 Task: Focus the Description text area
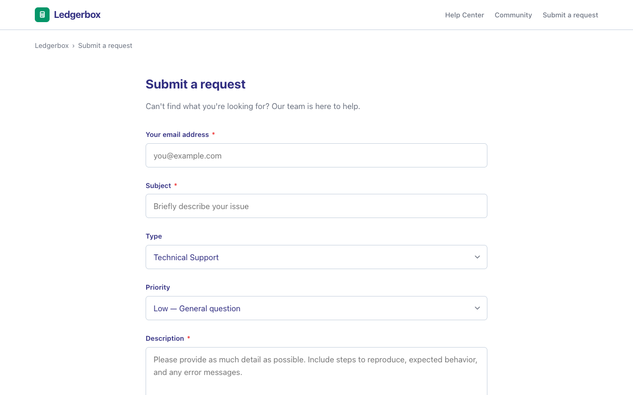(316, 371)
